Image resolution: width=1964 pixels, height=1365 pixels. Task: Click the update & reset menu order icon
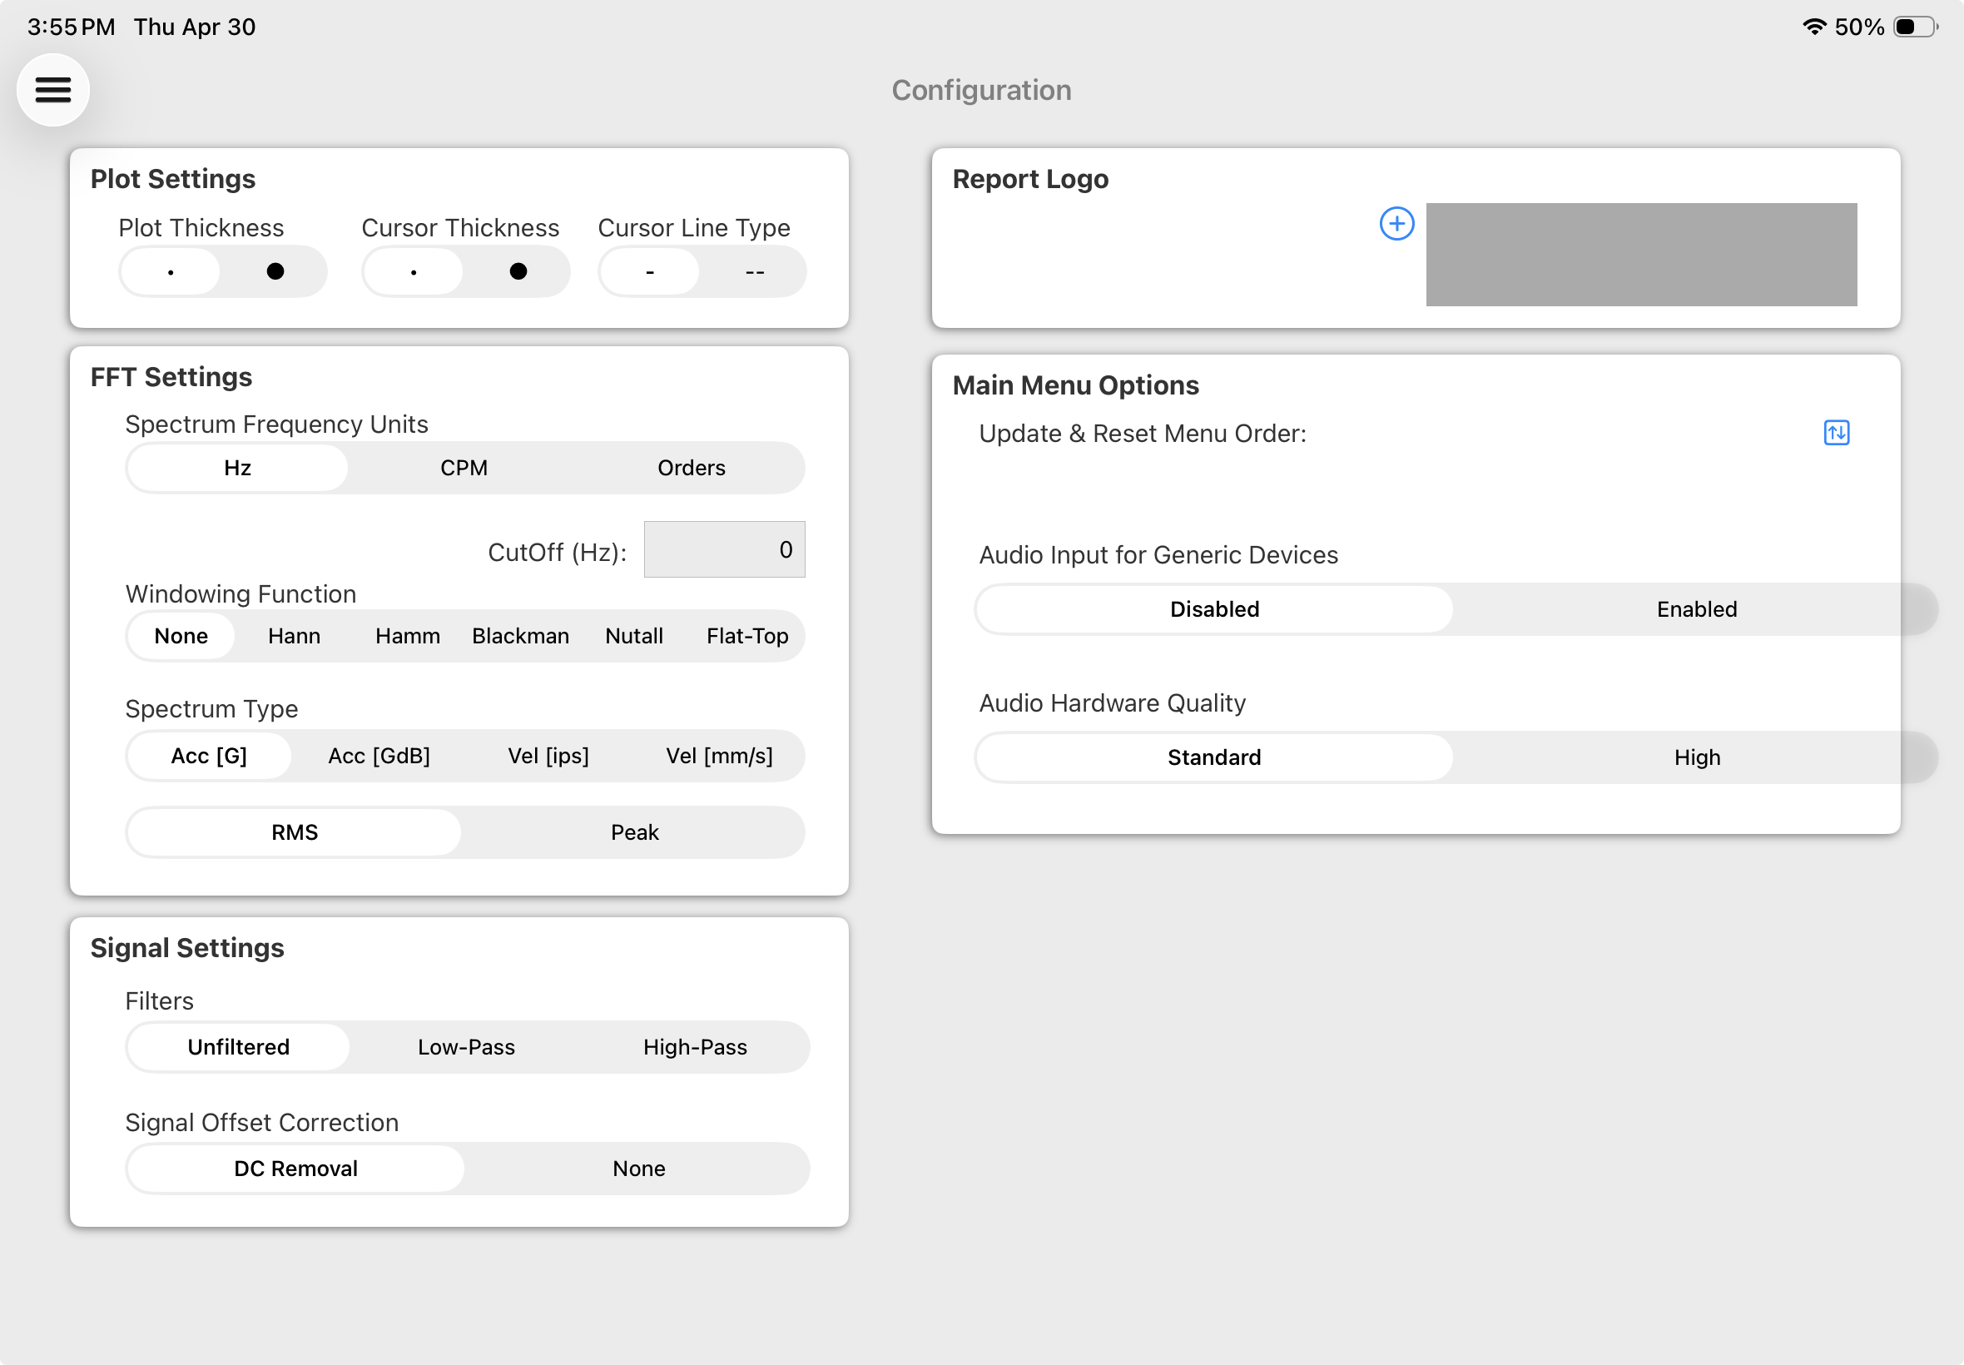pyautogui.click(x=1836, y=433)
